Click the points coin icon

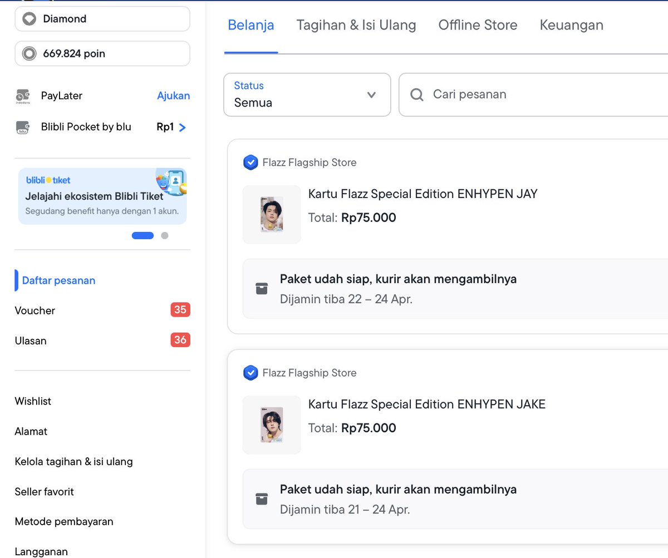(x=29, y=54)
